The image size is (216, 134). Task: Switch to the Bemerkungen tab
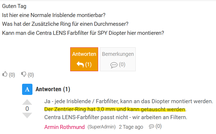tap(118, 59)
